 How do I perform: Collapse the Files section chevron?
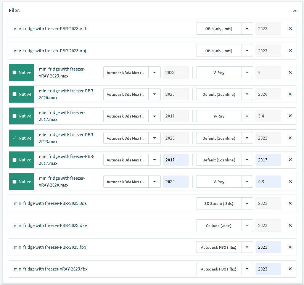pos(295,11)
